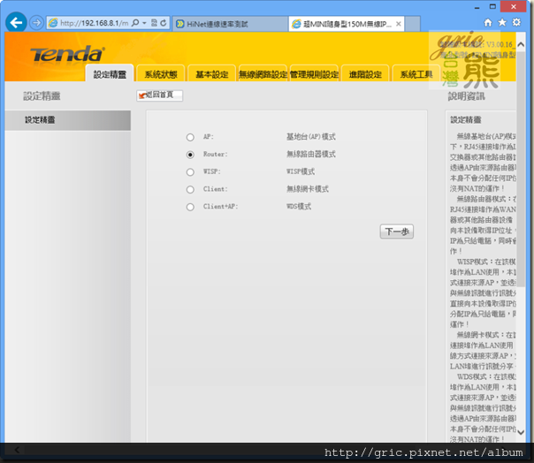The image size is (534, 463).
Task: Select the Client mode radio button
Action: click(190, 190)
